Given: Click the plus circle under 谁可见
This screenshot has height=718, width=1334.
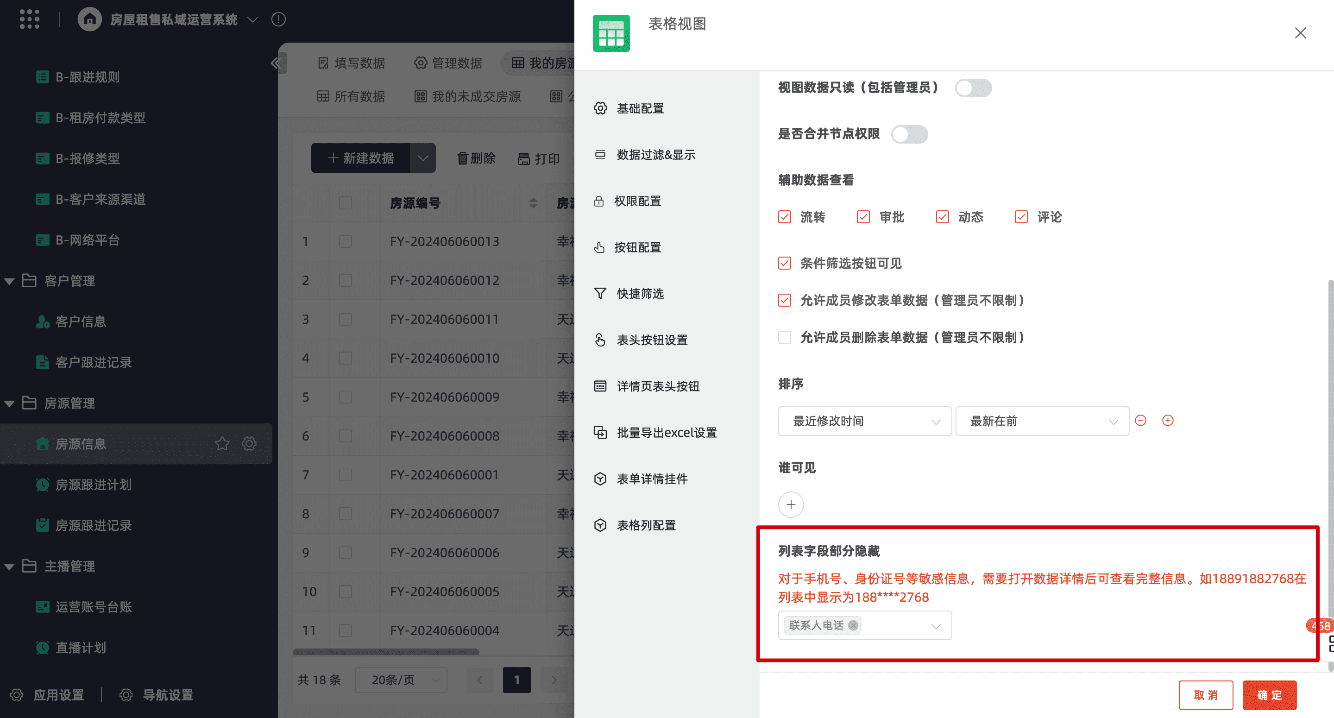Looking at the screenshot, I should coord(791,504).
